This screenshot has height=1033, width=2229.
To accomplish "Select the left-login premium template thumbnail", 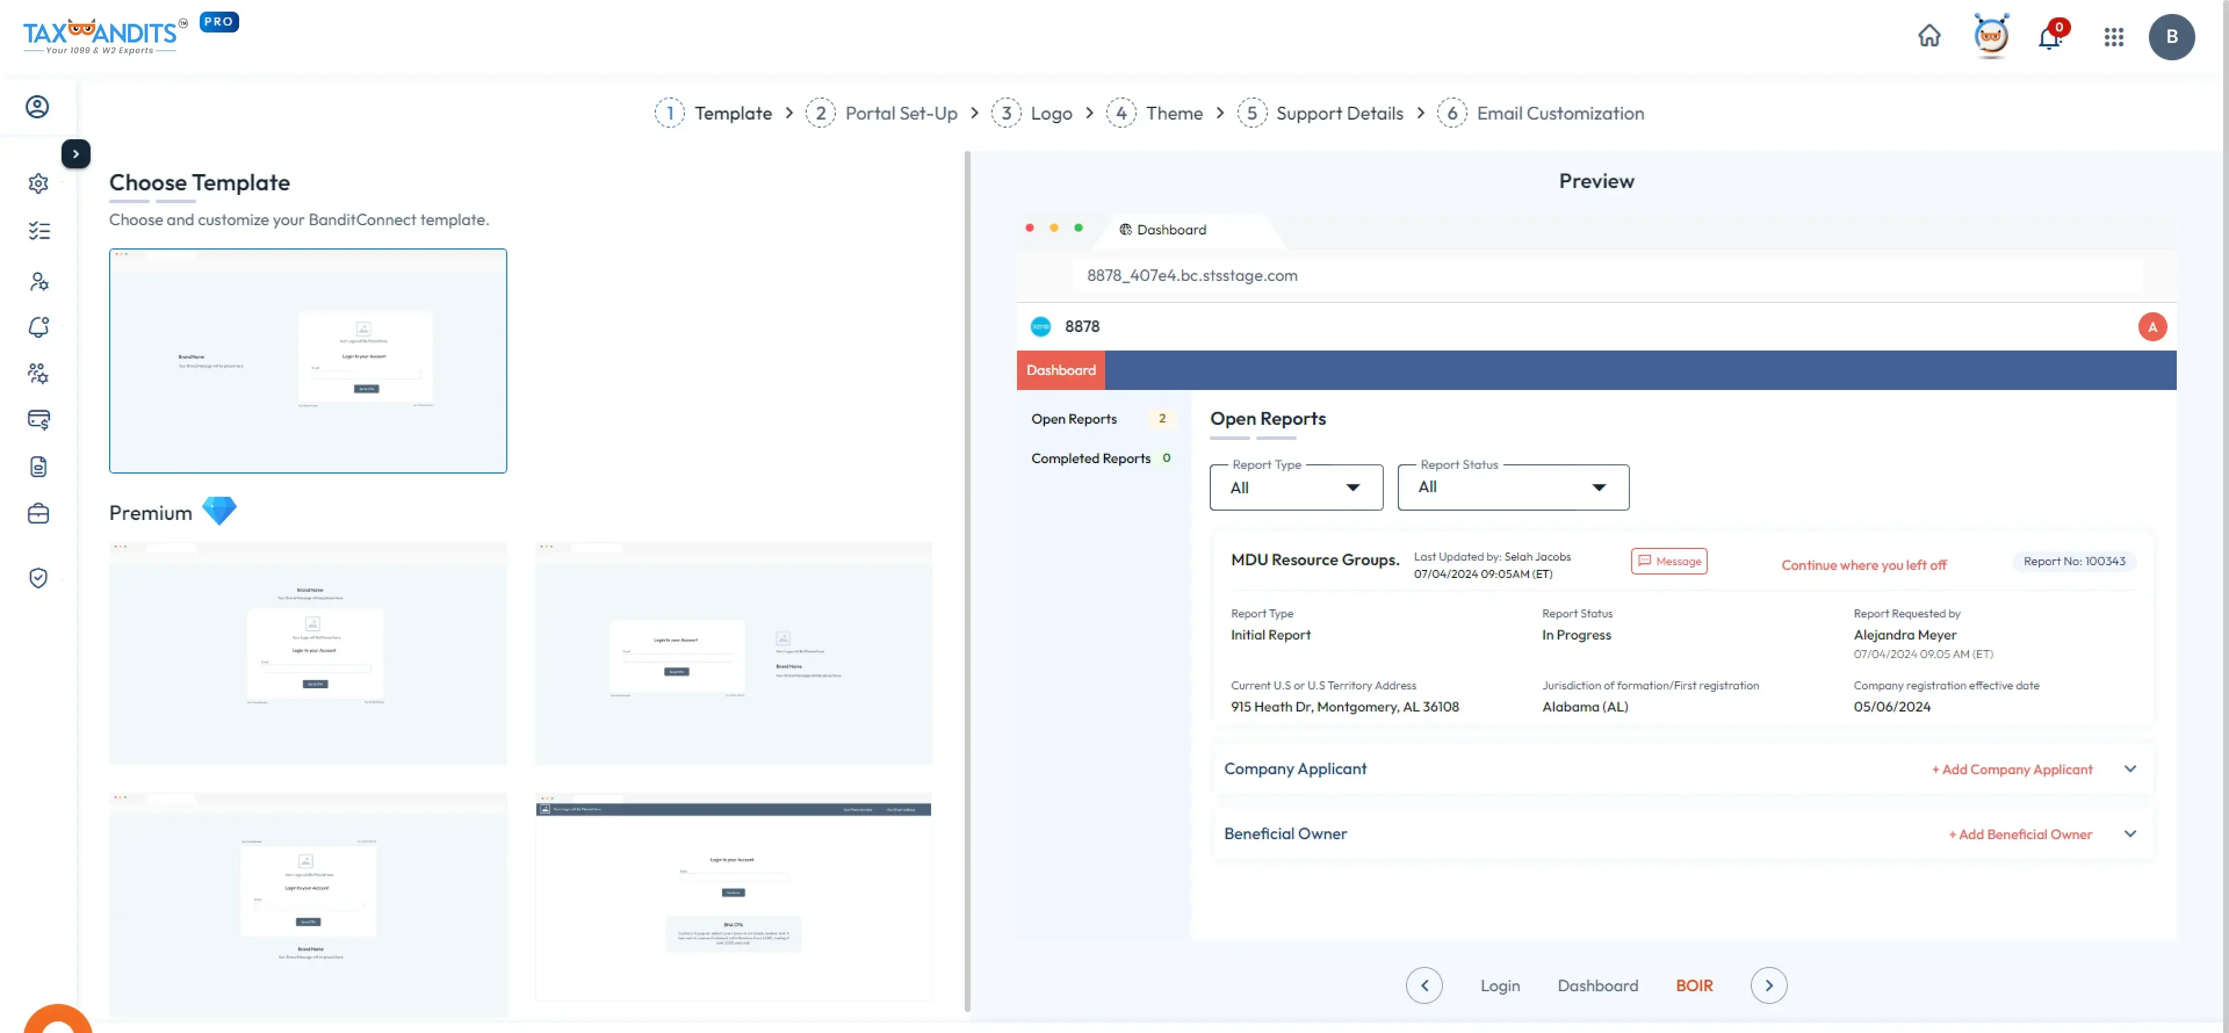I will [x=733, y=653].
